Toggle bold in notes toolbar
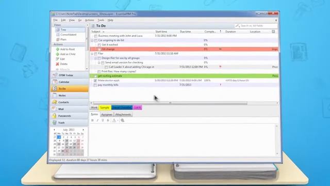 coord(92,120)
